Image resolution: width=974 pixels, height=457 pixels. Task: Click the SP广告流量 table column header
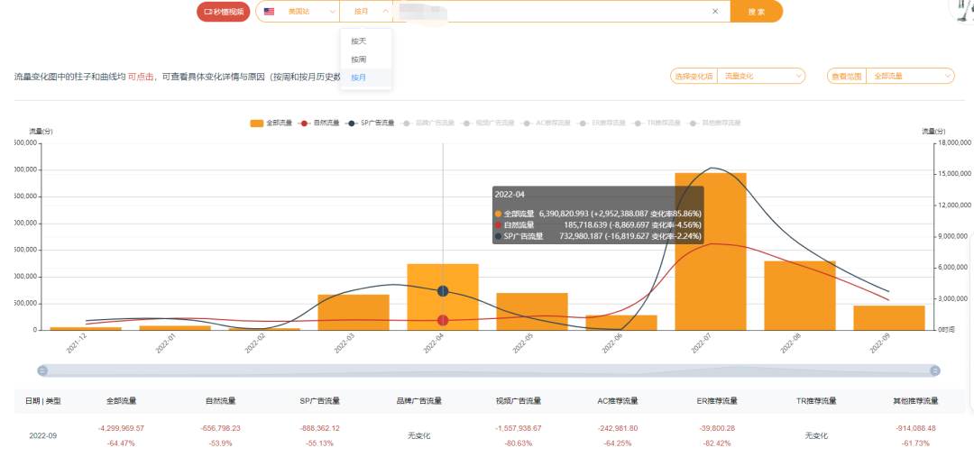pos(320,401)
